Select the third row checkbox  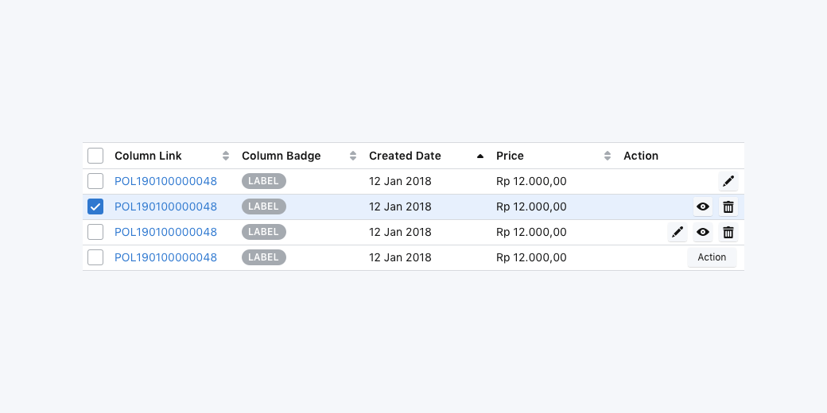95,232
